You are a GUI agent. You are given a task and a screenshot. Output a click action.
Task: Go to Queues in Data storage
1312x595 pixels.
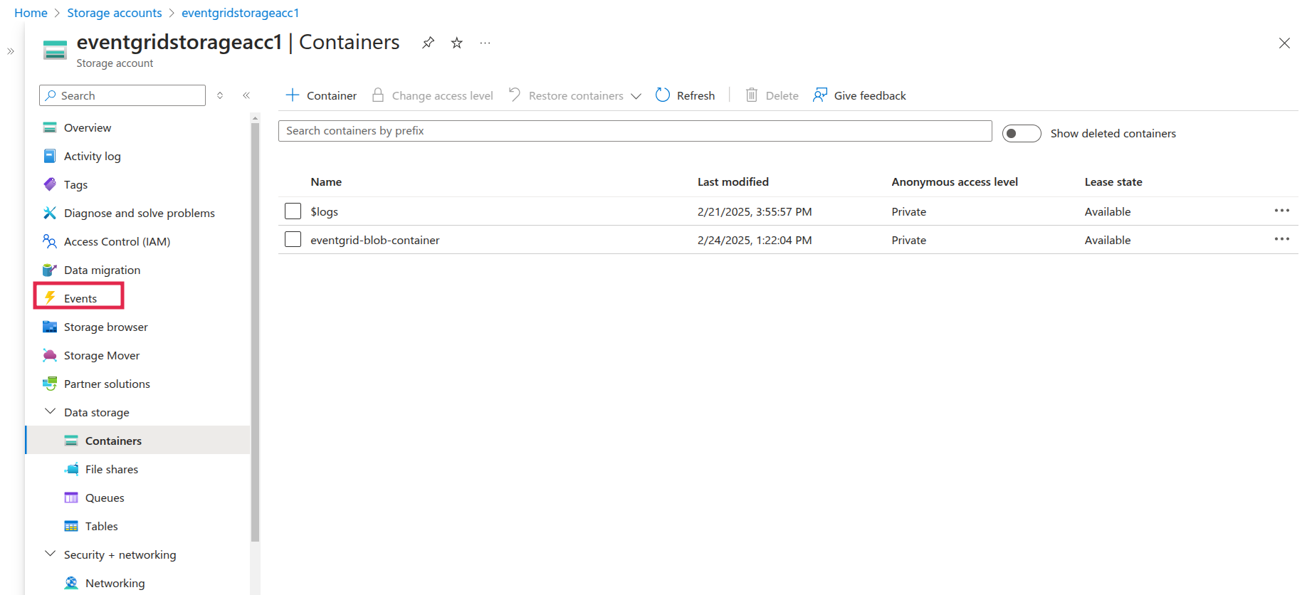[105, 497]
